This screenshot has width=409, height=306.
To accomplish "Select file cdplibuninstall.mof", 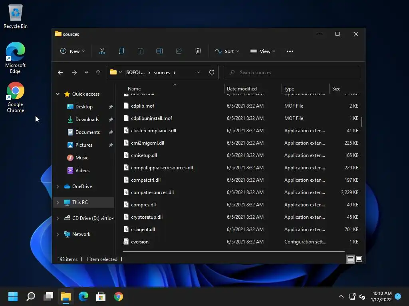I will (x=151, y=118).
